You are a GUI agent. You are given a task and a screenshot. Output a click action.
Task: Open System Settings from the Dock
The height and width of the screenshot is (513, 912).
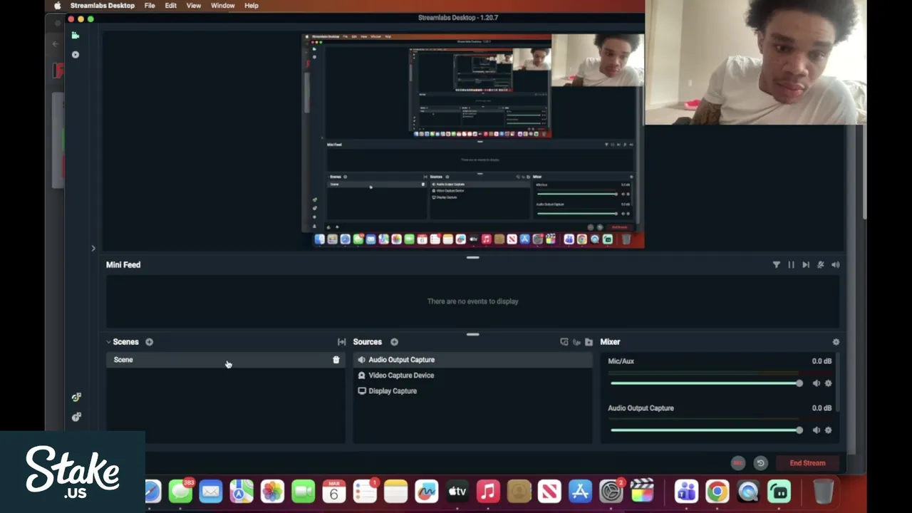click(x=611, y=491)
